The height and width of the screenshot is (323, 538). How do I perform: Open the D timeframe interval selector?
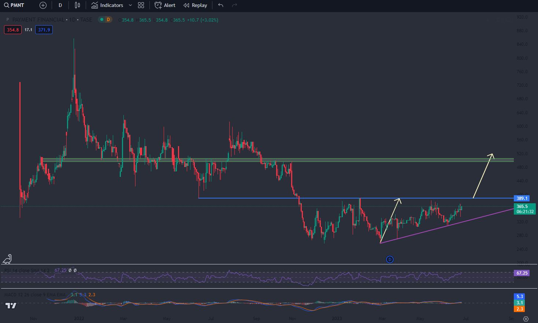[x=60, y=5]
